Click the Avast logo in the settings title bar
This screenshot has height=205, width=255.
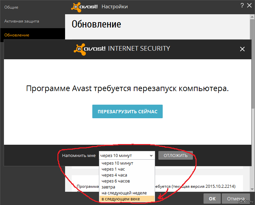pos(84,7)
